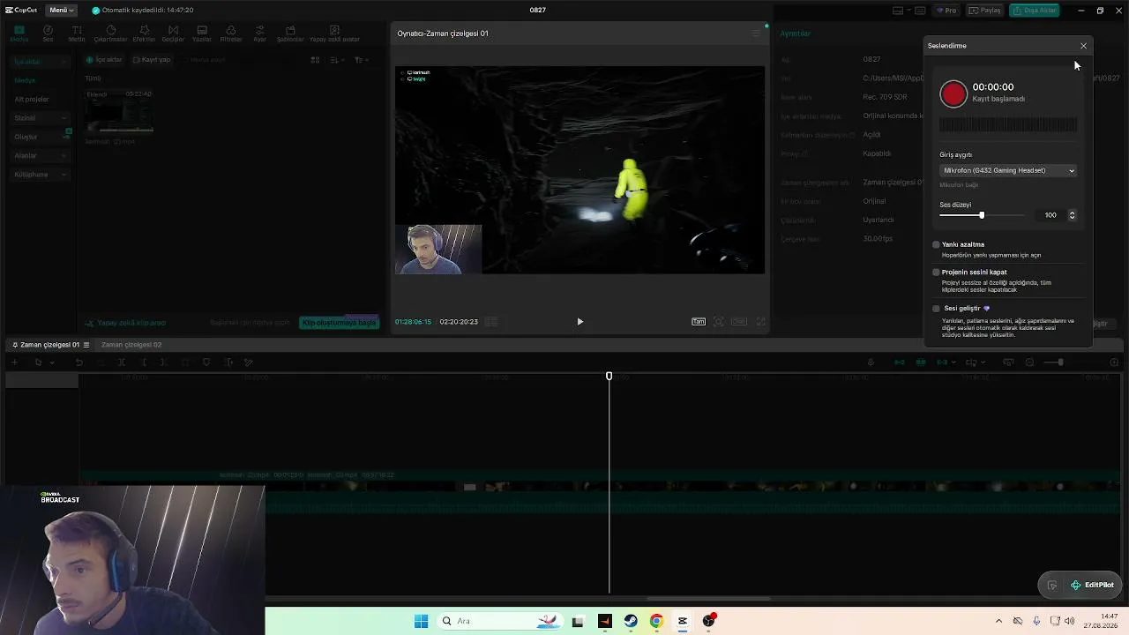Viewport: 1129px width, 635px height.
Task: Open the EditPilot assistant button
Action: pyautogui.click(x=1092, y=585)
